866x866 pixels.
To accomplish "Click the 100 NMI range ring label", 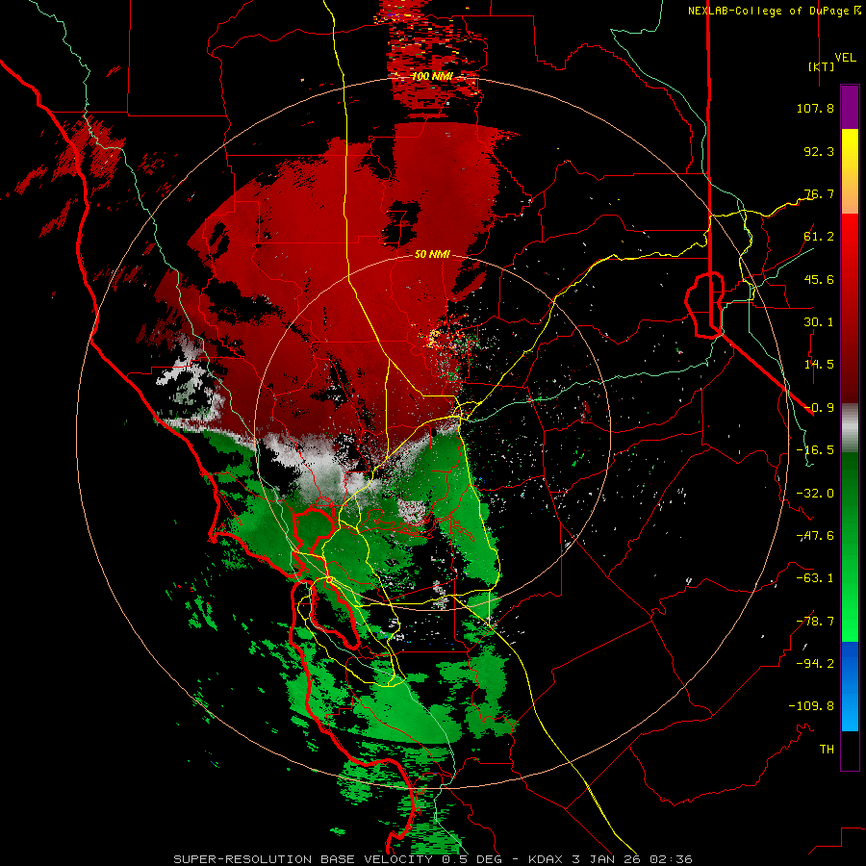I will pyautogui.click(x=432, y=76).
